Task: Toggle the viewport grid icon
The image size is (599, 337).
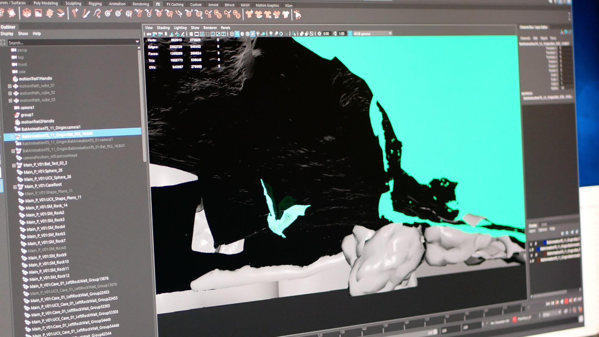Action: coord(191,34)
